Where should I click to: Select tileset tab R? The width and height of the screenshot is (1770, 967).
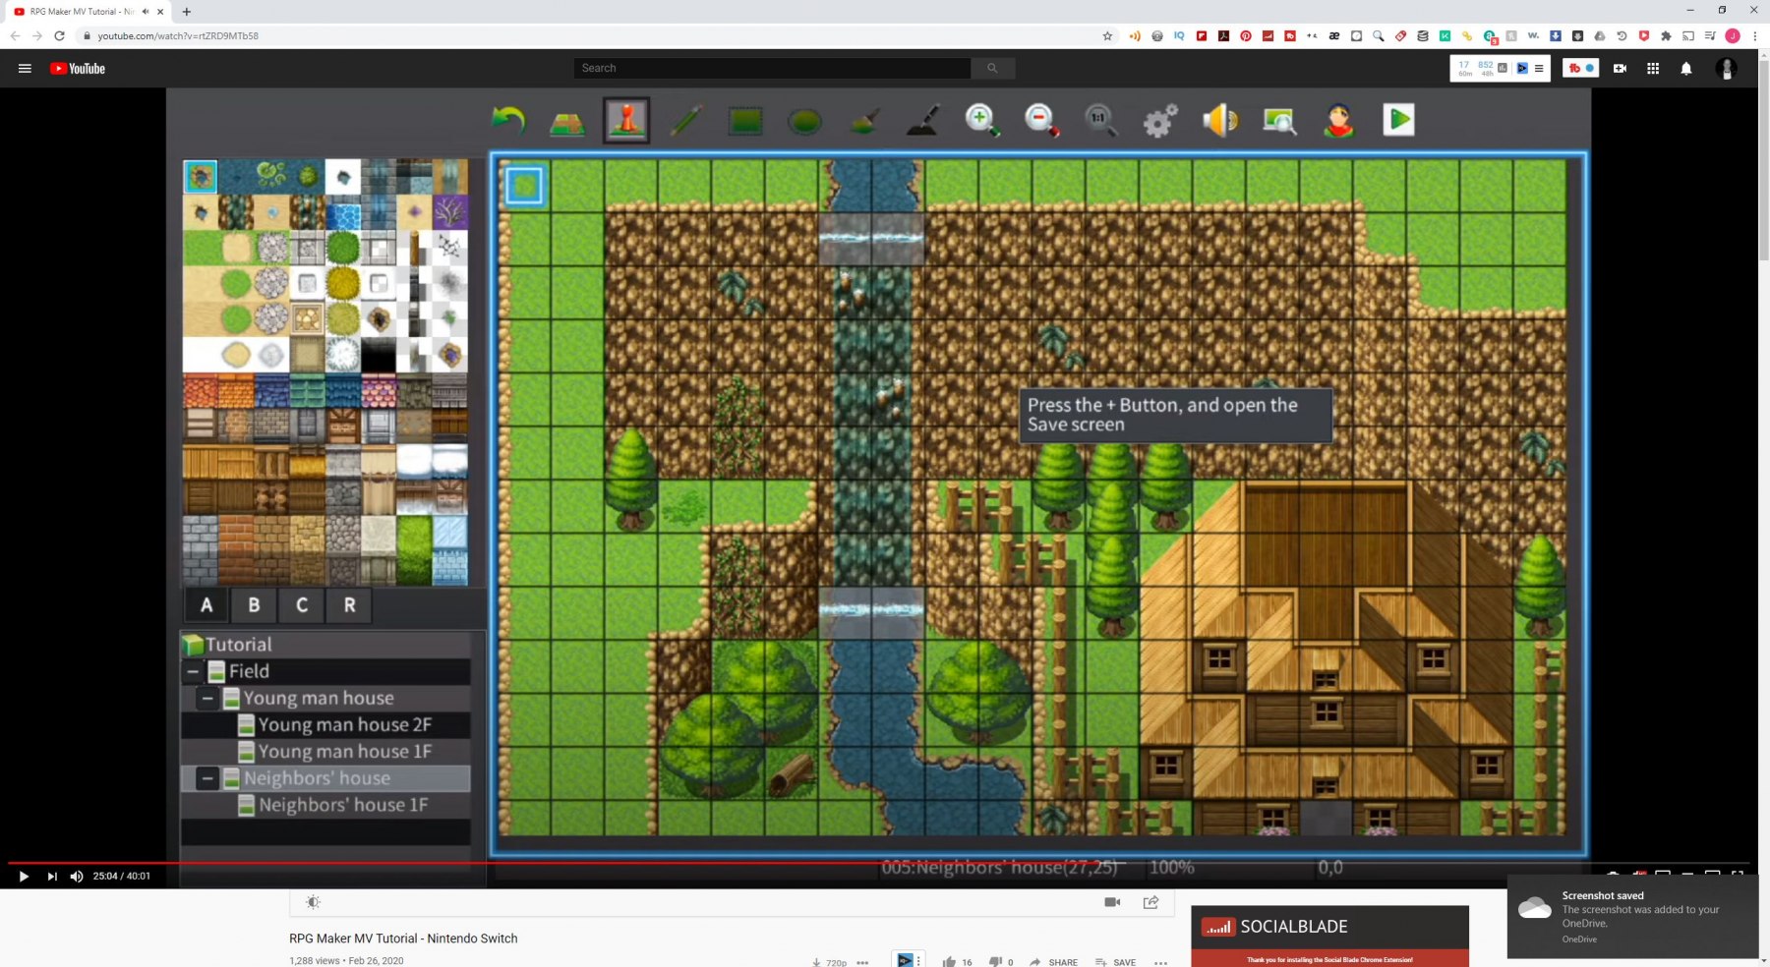tap(349, 605)
